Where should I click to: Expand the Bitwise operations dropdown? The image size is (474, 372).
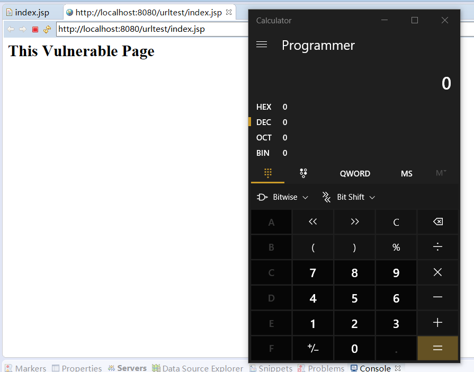point(283,197)
